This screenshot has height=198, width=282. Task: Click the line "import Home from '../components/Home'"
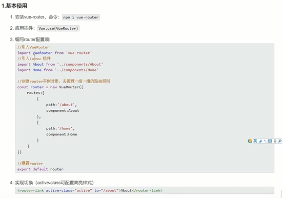coord(58,70)
